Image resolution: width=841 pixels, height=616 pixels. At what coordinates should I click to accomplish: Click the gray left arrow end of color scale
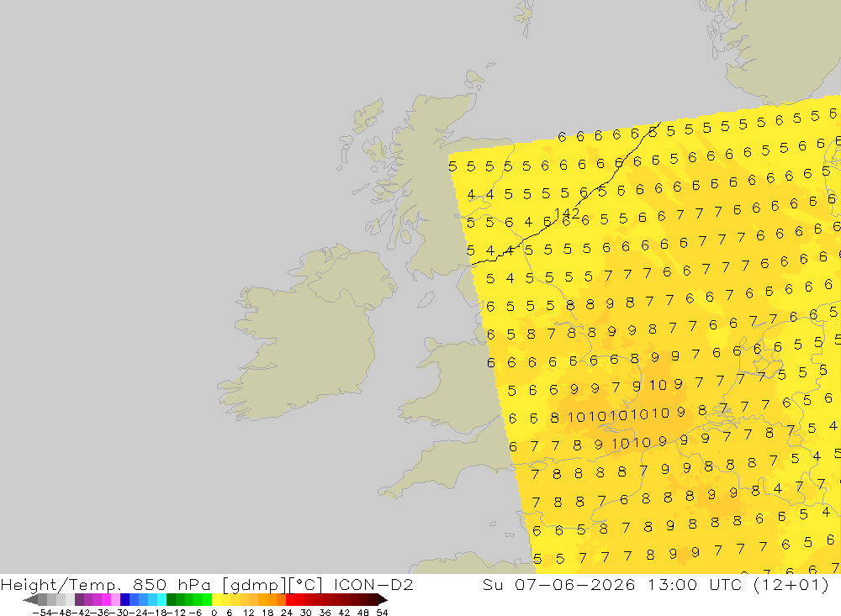(x=30, y=599)
